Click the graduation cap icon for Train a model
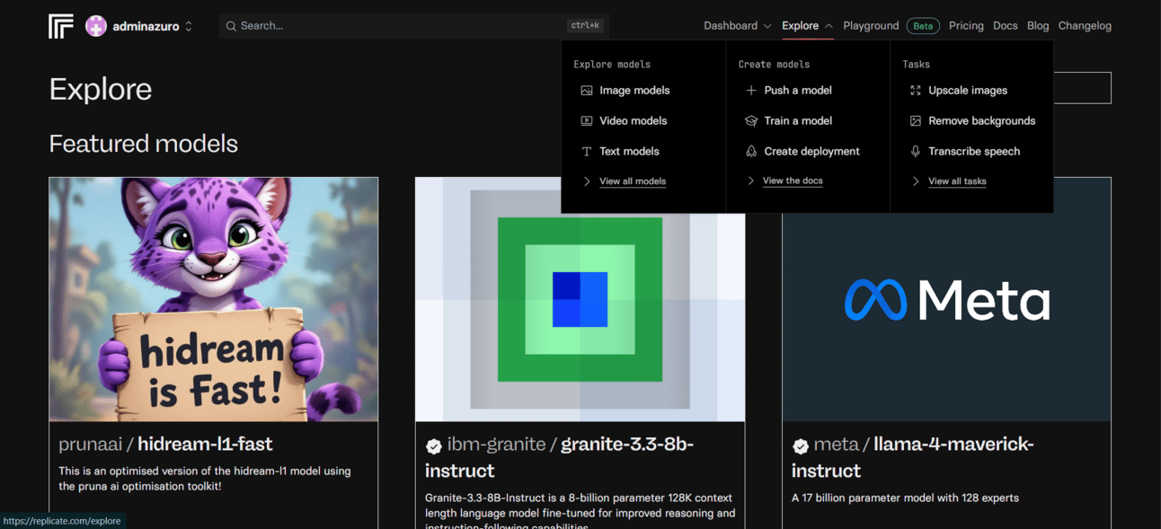This screenshot has height=529, width=1161. [x=751, y=121]
